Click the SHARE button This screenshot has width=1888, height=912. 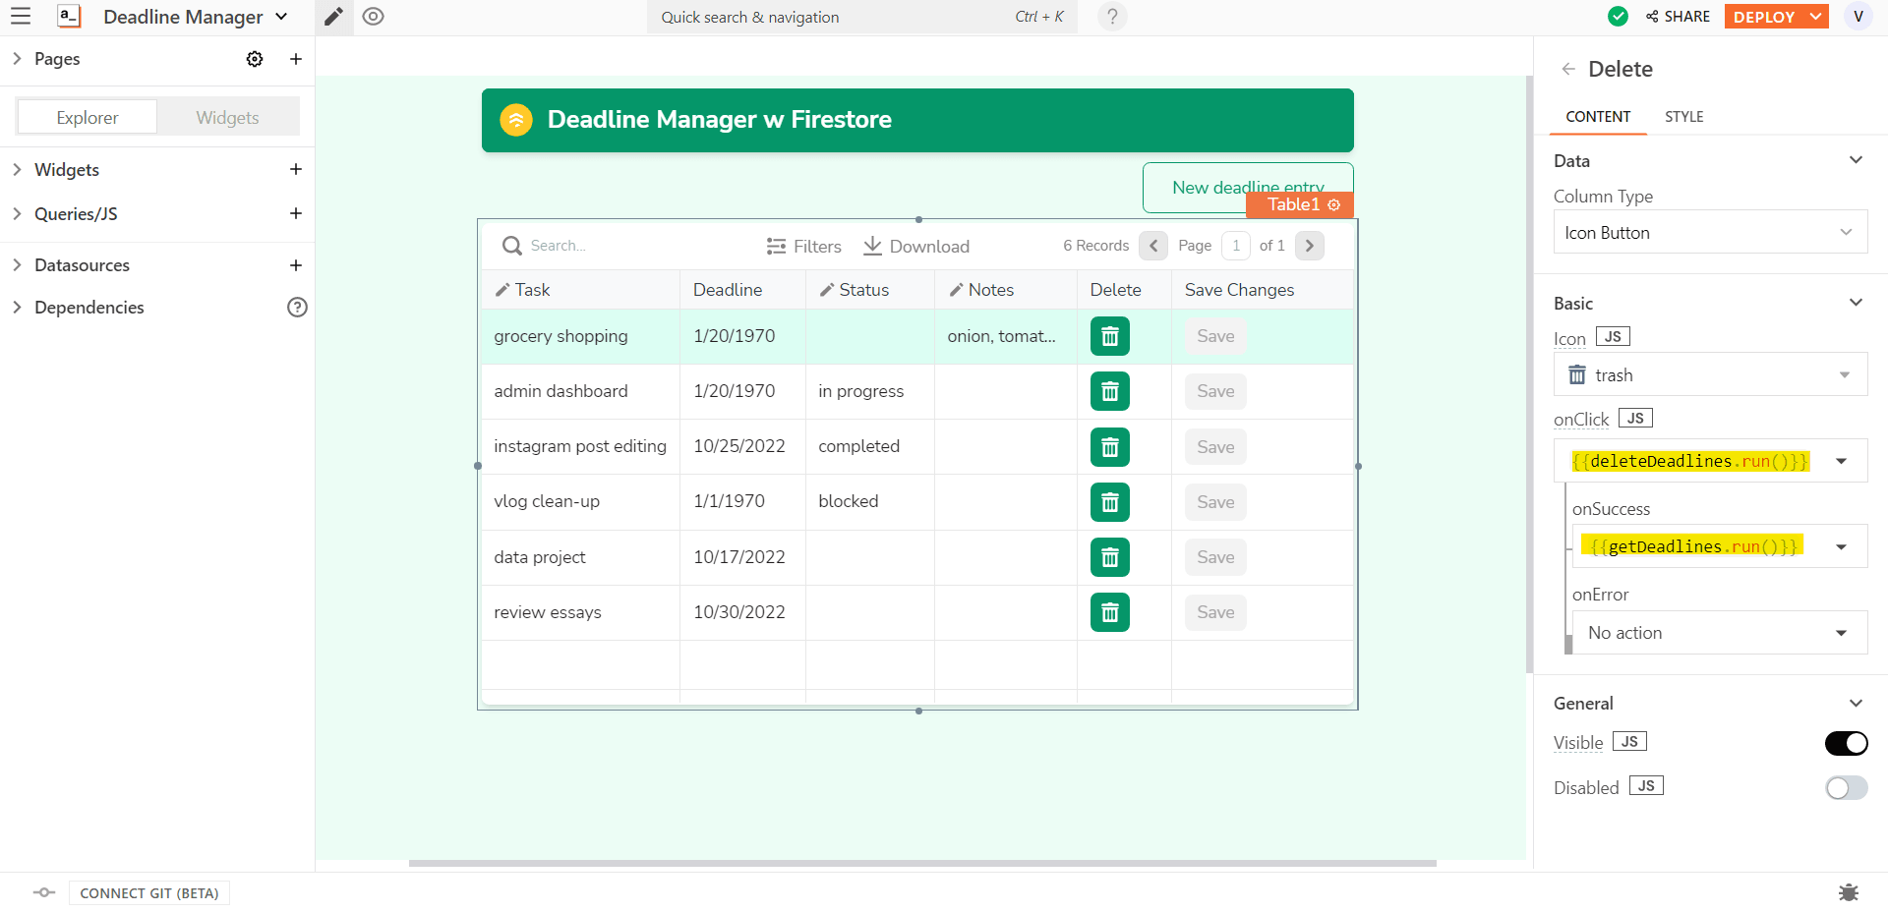coord(1679,17)
